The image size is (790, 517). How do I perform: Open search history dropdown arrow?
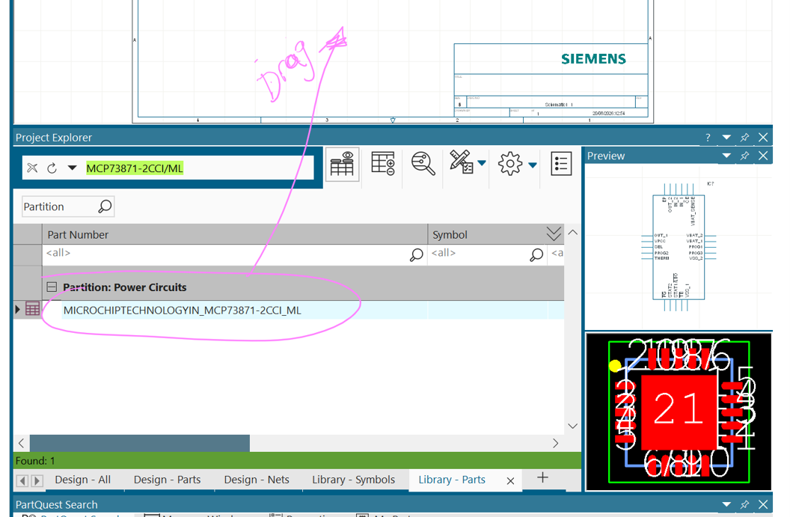(72, 168)
